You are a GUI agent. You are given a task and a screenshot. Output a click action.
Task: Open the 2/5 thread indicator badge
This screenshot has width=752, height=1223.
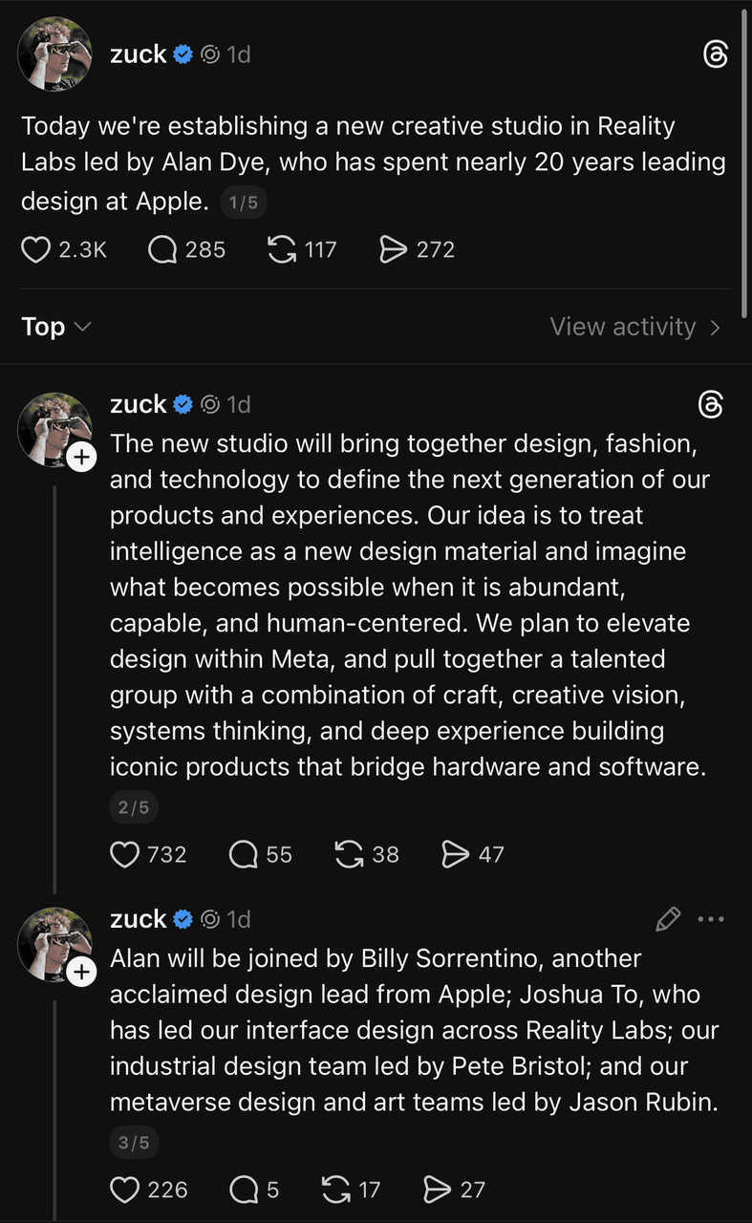(134, 807)
